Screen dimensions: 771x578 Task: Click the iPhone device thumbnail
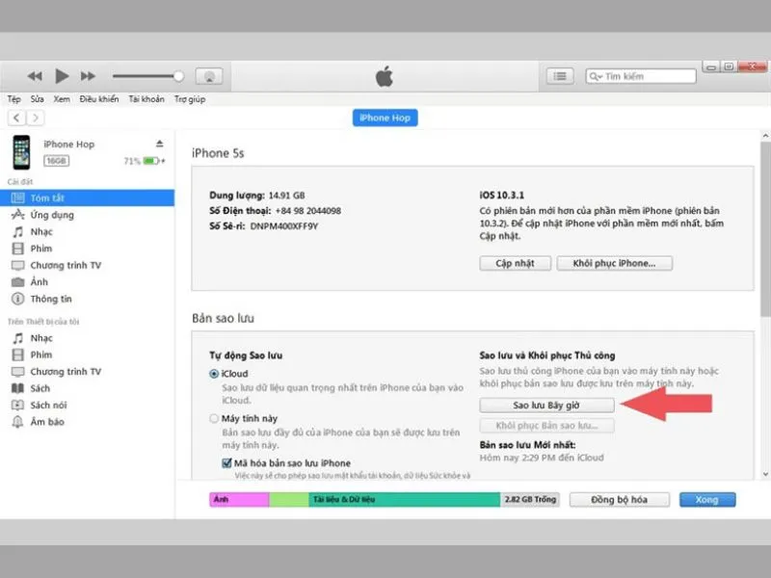[21, 152]
